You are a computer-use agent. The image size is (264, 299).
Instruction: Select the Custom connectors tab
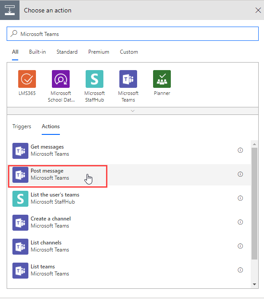pos(129,52)
